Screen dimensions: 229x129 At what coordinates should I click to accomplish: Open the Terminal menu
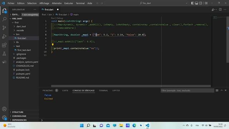click(80, 3)
